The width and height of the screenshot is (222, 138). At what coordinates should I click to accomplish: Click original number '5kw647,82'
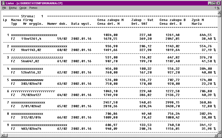(30, 61)
